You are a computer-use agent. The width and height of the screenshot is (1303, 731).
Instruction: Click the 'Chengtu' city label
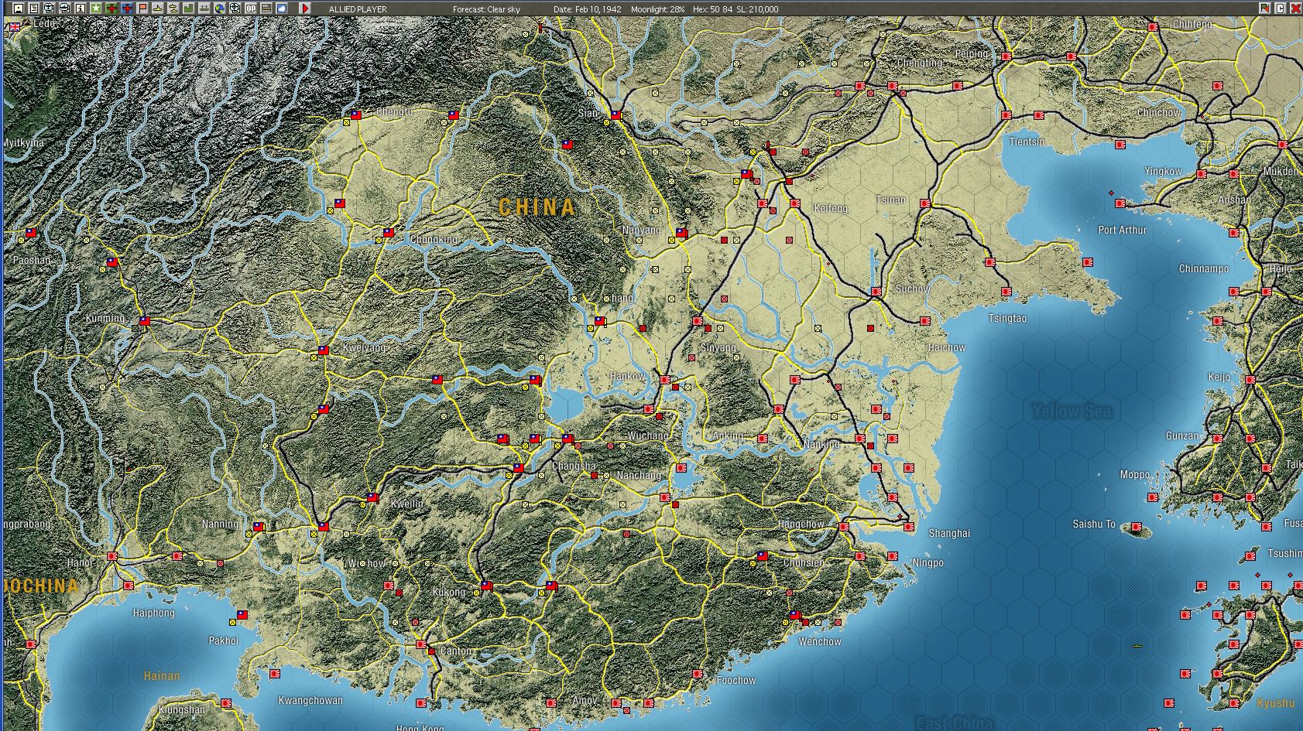393,112
